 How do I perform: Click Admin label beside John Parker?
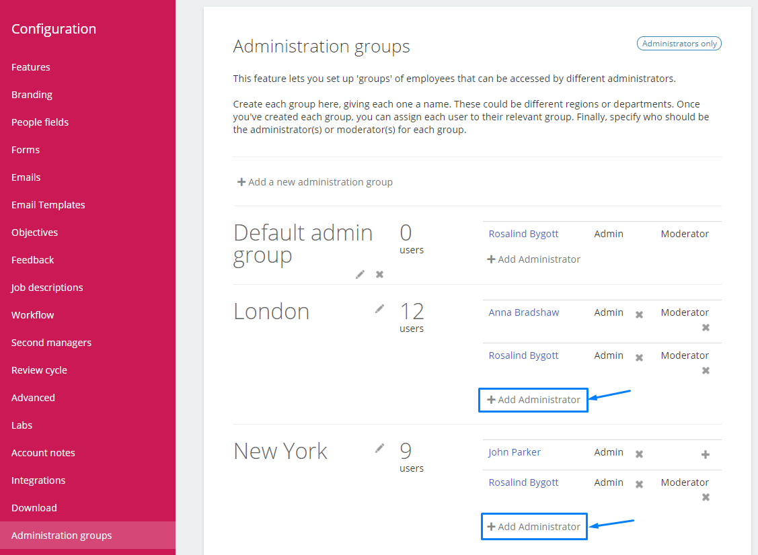[609, 452]
